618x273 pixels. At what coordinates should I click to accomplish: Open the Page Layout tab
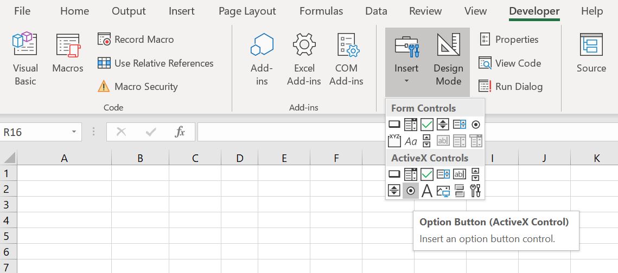pyautogui.click(x=247, y=11)
